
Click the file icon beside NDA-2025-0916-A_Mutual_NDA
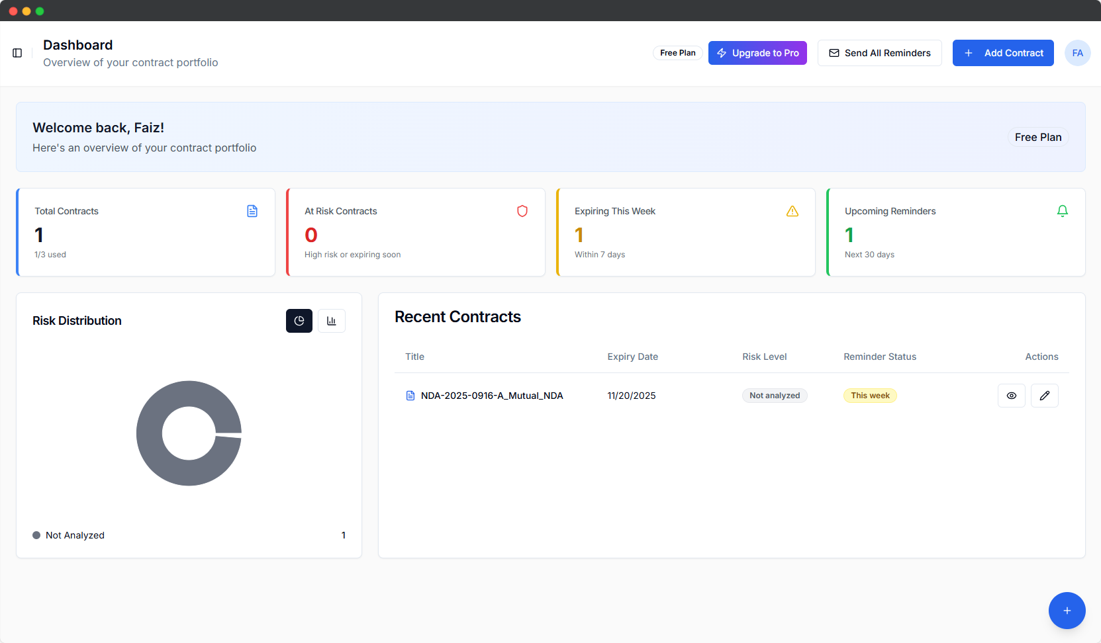tap(410, 396)
